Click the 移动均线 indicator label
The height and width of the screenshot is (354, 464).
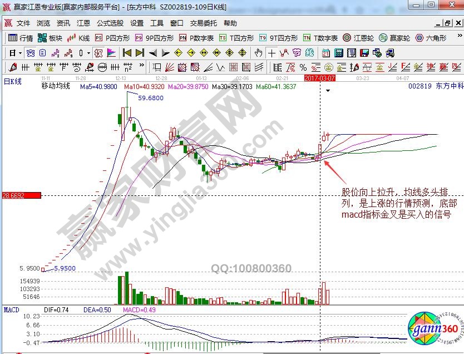[x=56, y=86]
